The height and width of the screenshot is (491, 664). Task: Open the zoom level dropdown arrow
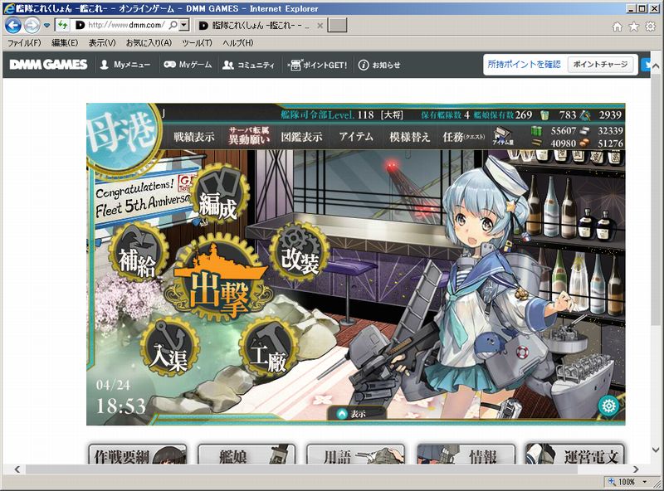pyautogui.click(x=645, y=482)
